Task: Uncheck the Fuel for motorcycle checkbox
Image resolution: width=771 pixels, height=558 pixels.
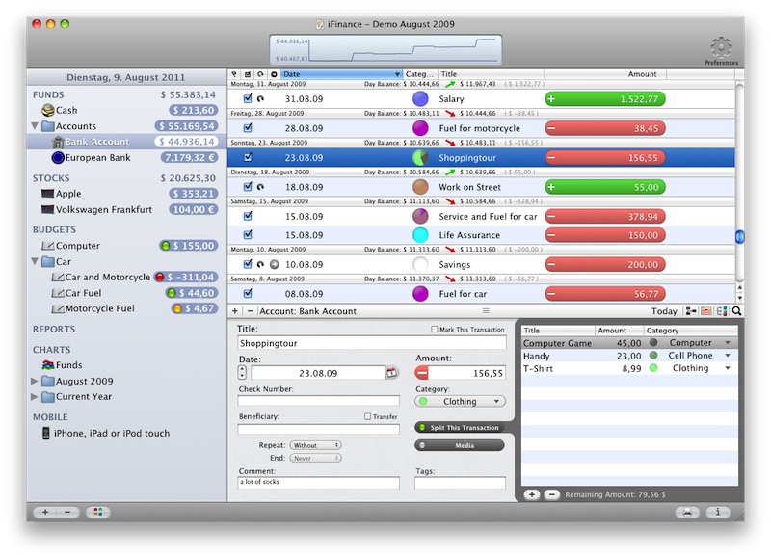Action: coord(248,128)
